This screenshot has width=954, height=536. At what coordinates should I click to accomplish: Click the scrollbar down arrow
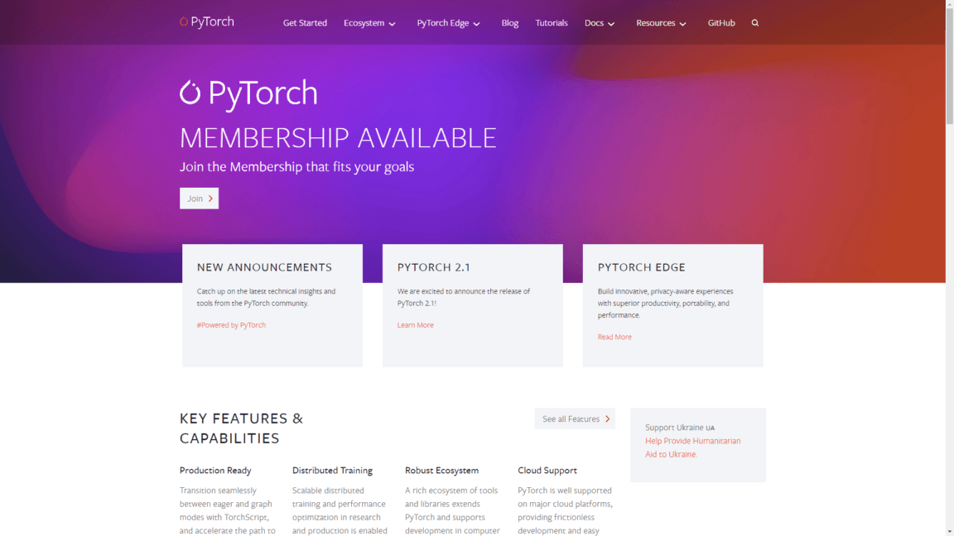tap(949, 532)
